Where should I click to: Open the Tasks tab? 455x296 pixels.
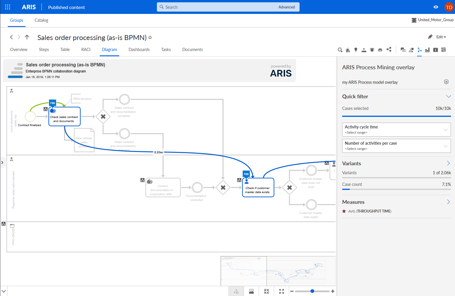pyautogui.click(x=166, y=50)
